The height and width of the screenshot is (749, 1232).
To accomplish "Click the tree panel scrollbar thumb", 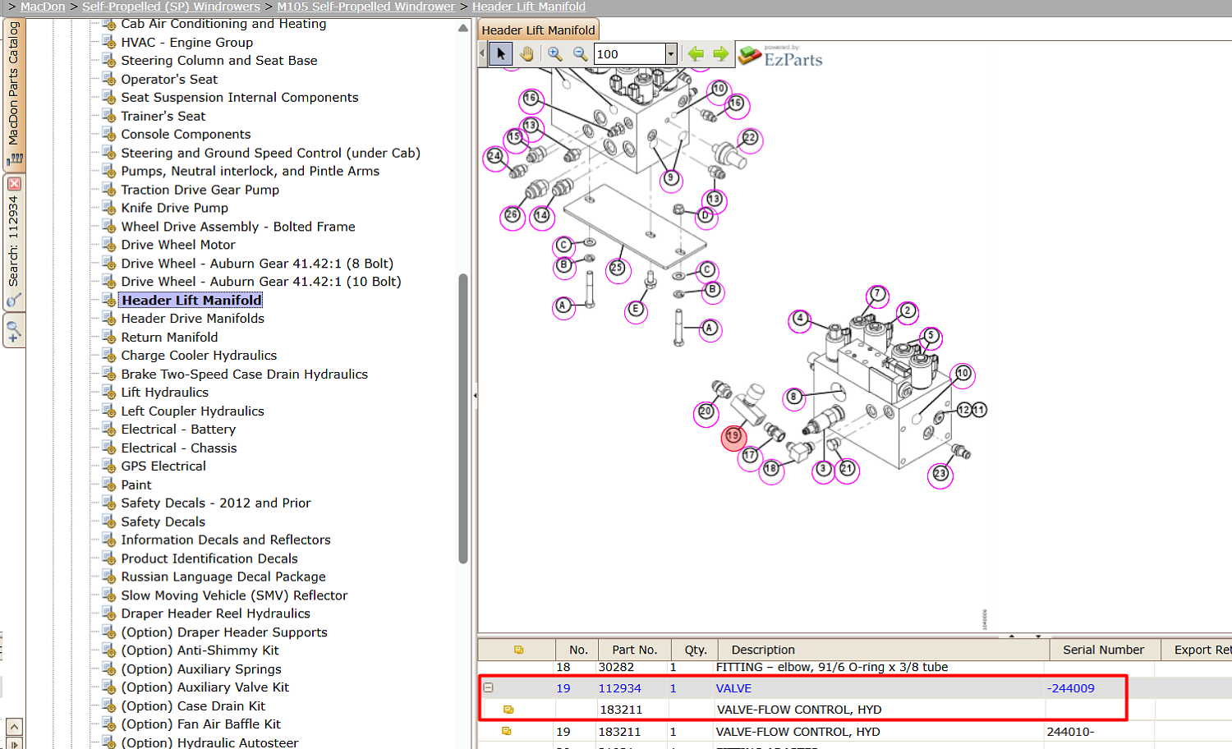I will (x=463, y=419).
